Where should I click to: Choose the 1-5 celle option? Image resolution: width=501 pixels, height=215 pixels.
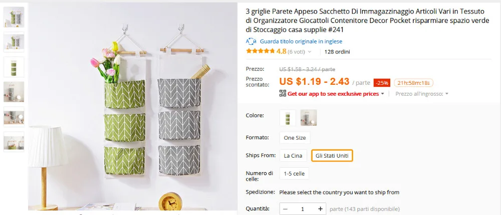click(294, 174)
